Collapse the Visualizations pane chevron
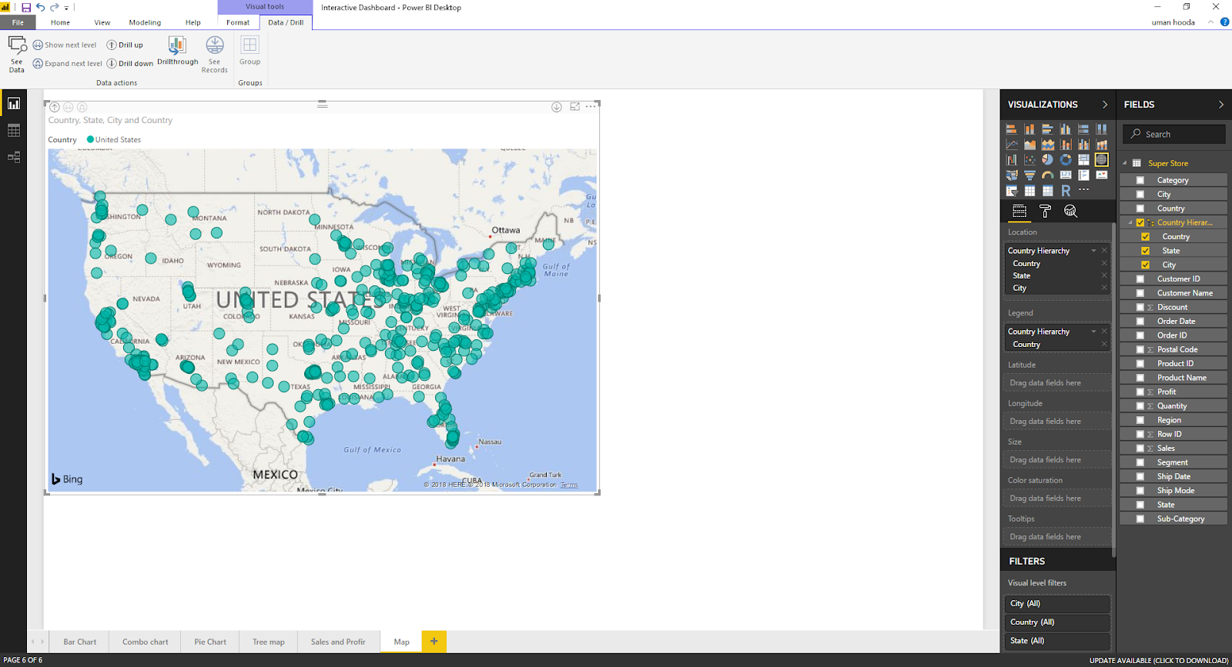This screenshot has width=1232, height=667. (x=1105, y=105)
